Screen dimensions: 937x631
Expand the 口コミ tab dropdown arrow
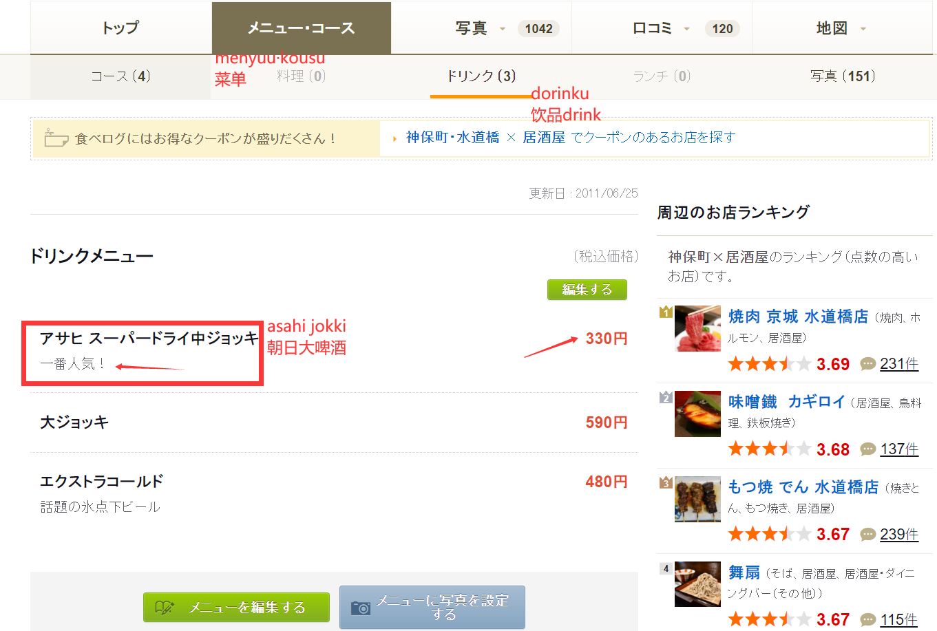(686, 29)
